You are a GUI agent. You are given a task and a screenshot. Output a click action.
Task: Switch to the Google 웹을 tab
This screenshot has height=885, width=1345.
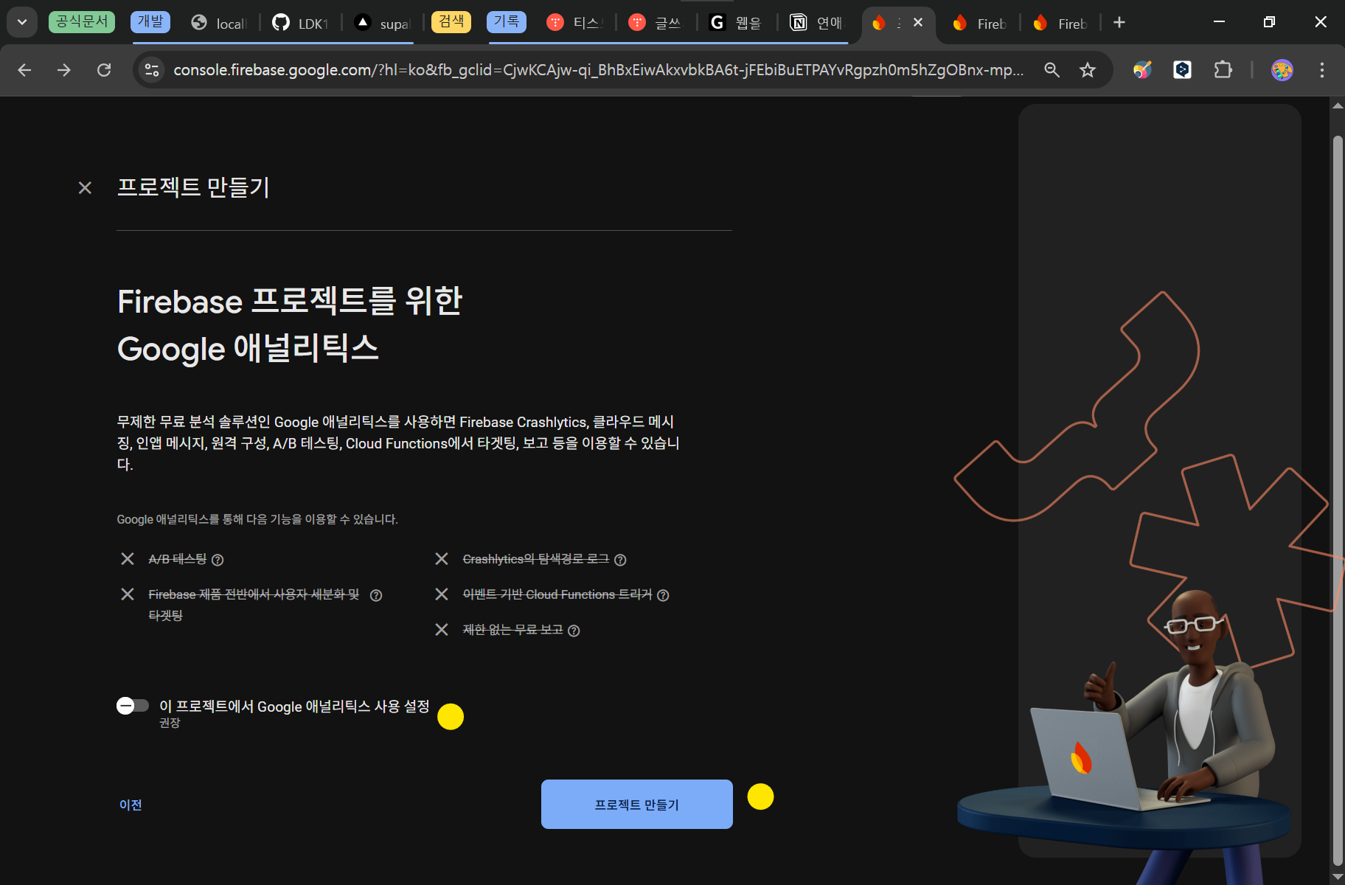tap(736, 23)
